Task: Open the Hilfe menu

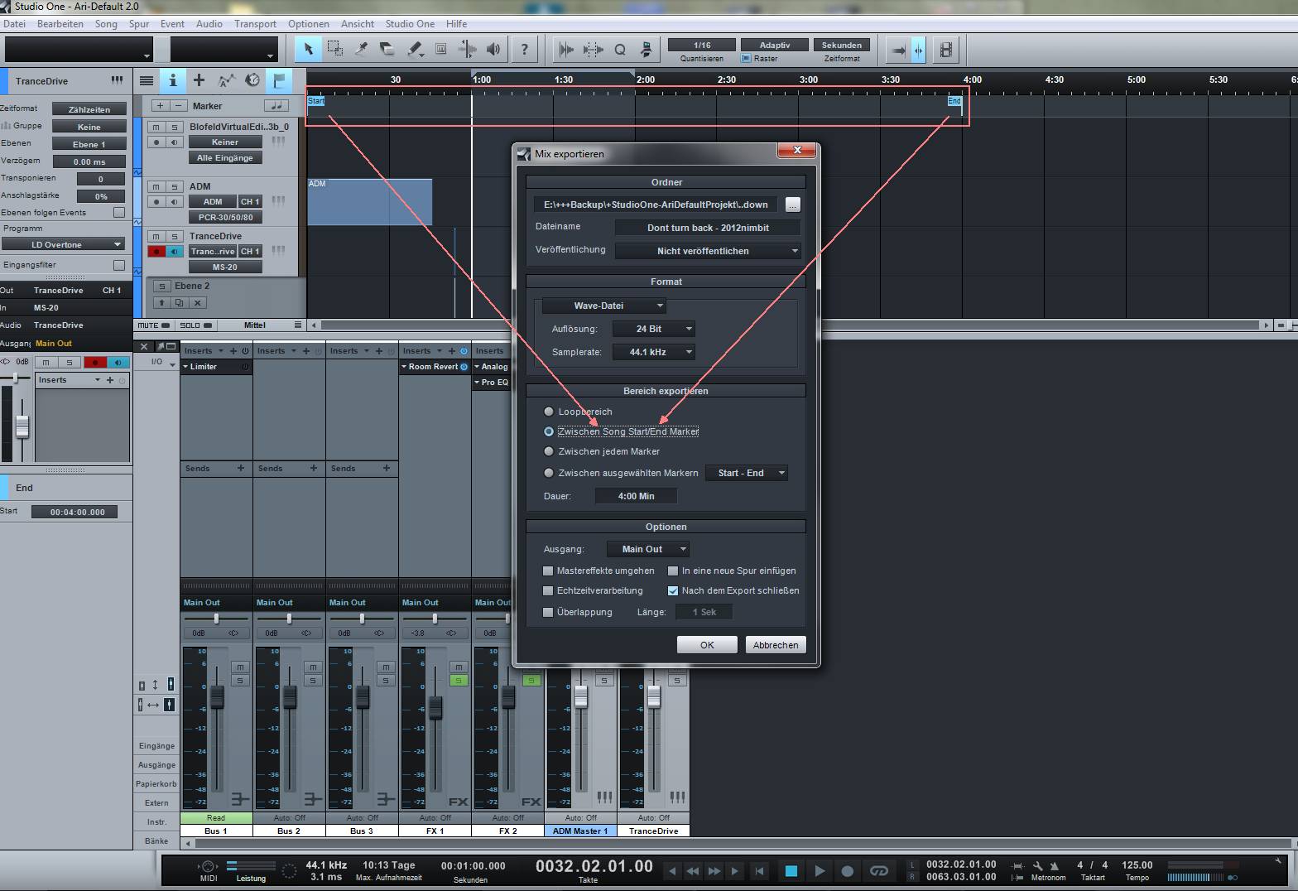Action: (456, 24)
